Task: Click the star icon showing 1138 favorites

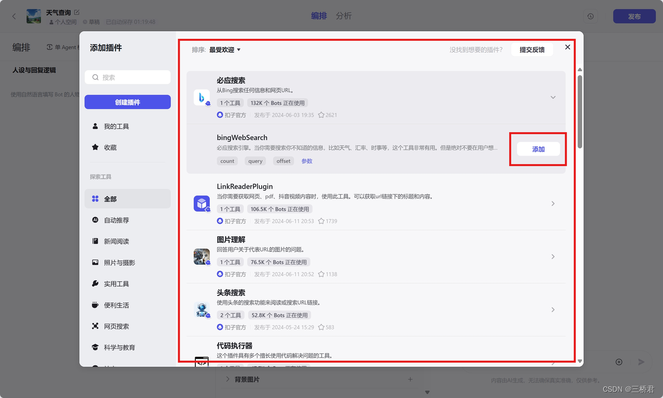Action: click(321, 274)
